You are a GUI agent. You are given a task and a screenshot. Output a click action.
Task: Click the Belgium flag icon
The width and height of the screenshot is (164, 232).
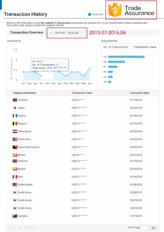point(15,124)
